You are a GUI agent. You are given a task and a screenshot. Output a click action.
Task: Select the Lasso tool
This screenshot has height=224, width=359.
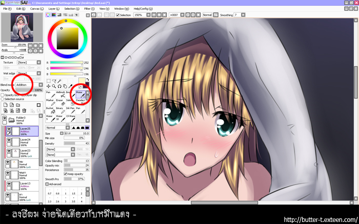[x=54, y=81]
